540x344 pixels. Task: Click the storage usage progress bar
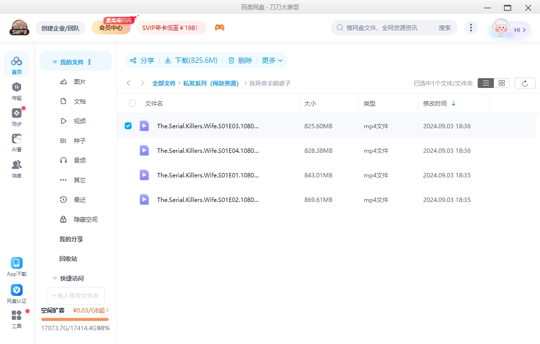tap(75, 319)
